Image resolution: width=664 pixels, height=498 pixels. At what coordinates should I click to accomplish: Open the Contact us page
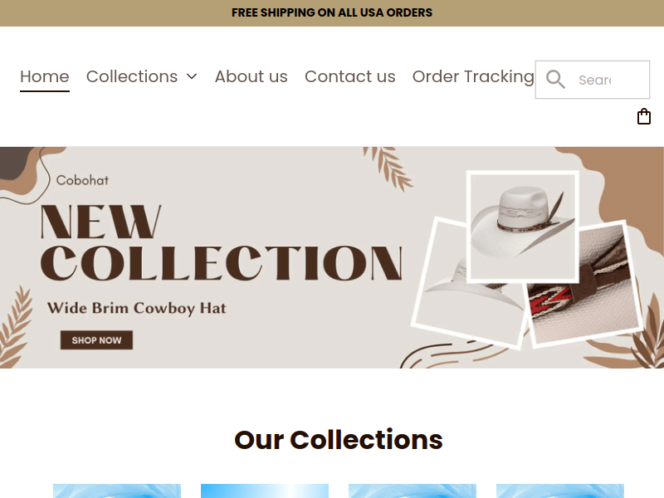[x=349, y=76]
